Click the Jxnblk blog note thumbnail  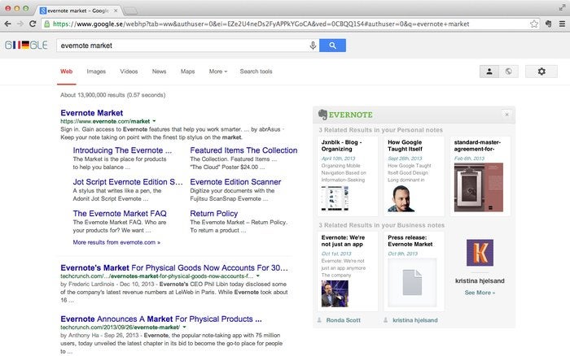pyautogui.click(x=335, y=198)
